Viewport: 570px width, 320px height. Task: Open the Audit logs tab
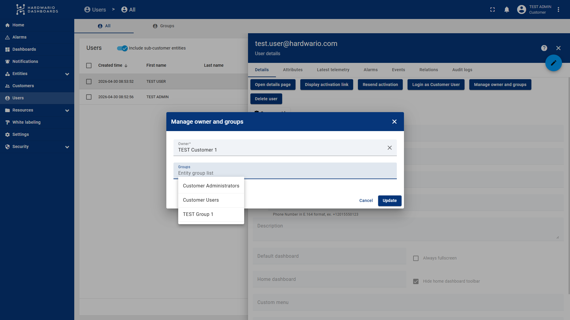pos(462,70)
